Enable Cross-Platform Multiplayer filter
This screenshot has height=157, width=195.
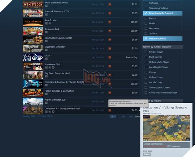(x=146, y=93)
